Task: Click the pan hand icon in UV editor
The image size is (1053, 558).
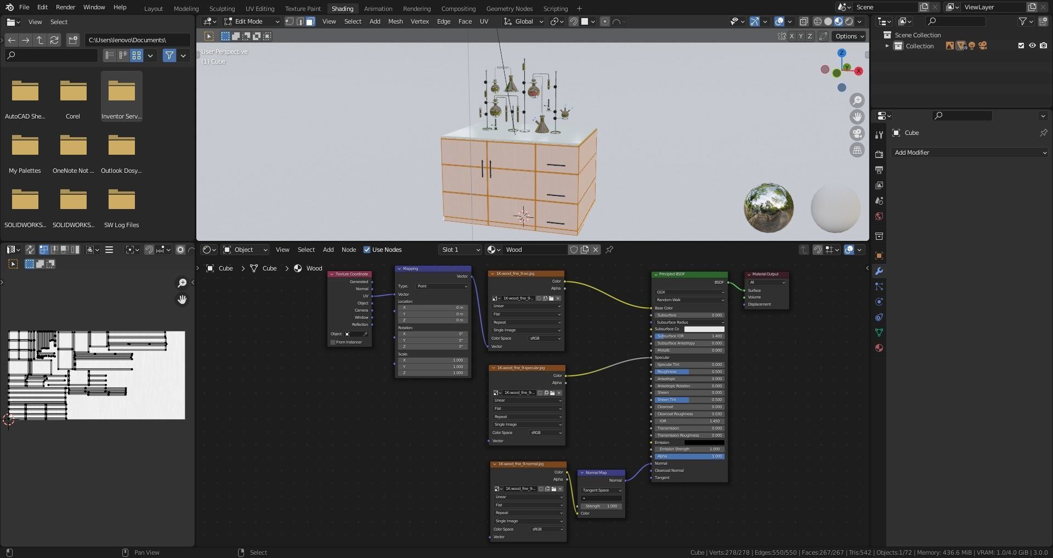Action: [x=182, y=300]
